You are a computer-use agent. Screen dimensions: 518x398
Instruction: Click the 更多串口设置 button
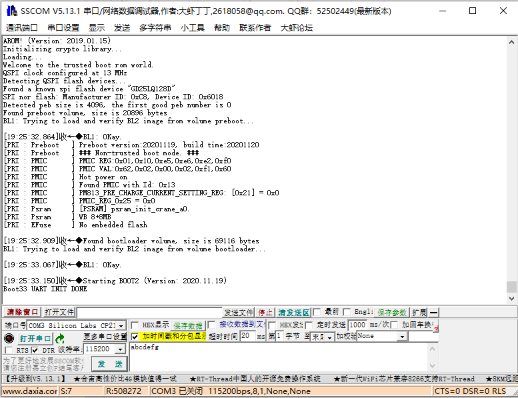point(105,337)
